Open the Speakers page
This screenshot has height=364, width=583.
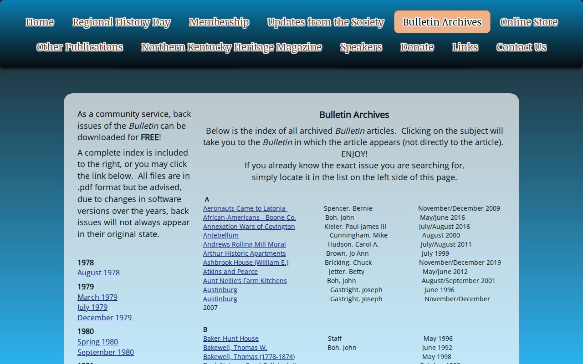(361, 47)
